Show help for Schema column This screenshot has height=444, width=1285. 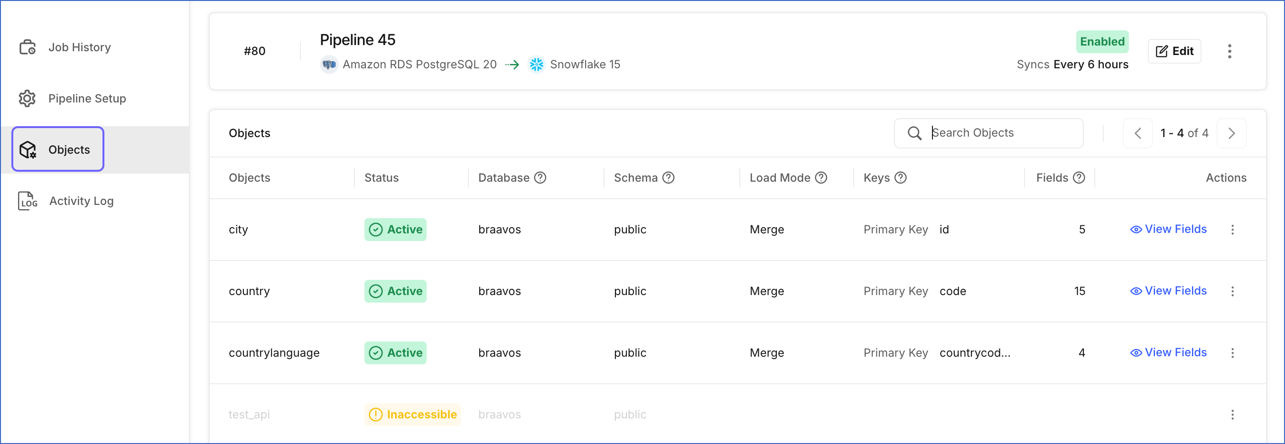tap(669, 178)
